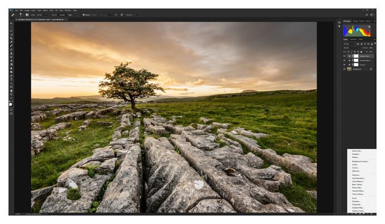The height and width of the screenshot is (224, 385).
Task: Toggle lock position in Layers panel
Action: tap(355, 52)
